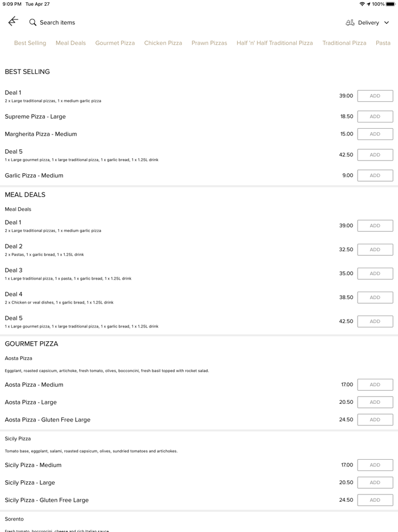The width and height of the screenshot is (398, 532).
Task: Expand the Delivery dropdown chevron
Action: 387,23
